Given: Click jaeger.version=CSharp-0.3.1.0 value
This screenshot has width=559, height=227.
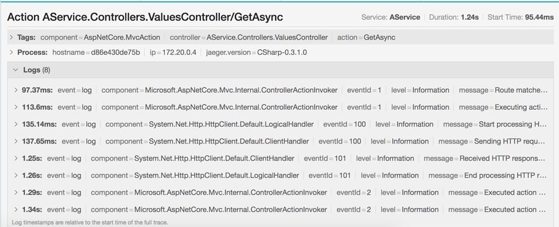Looking at the screenshot, I should click(256, 53).
